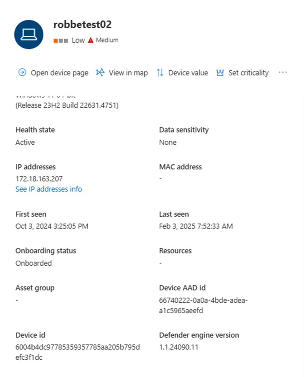
Task: Click the Open device page arrow icon
Action: click(22, 72)
